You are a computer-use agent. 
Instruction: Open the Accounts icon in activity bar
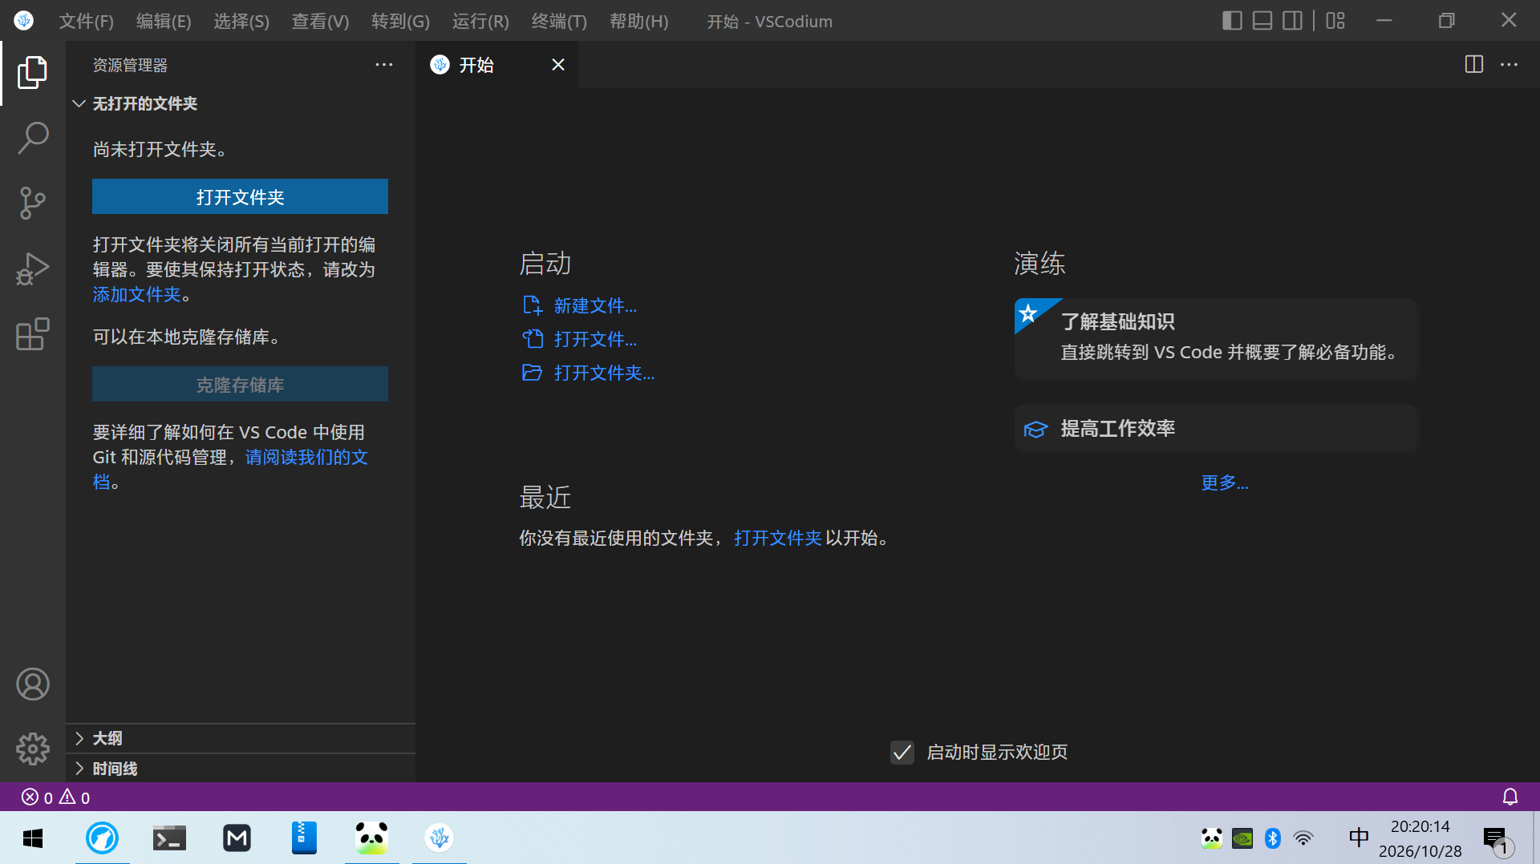[32, 684]
